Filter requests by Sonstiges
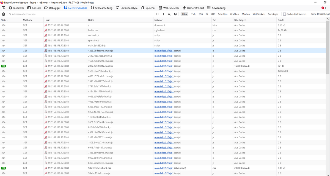The height and width of the screenshot is (176, 330). (273, 14)
